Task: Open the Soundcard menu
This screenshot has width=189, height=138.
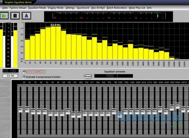Action: (83, 8)
